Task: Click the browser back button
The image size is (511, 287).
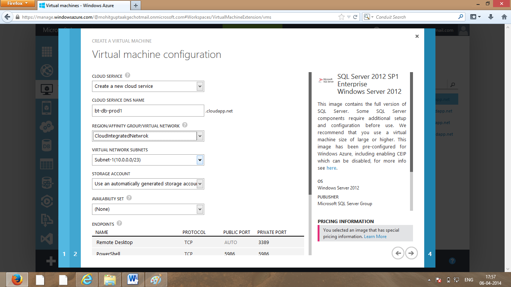Action: click(7, 17)
